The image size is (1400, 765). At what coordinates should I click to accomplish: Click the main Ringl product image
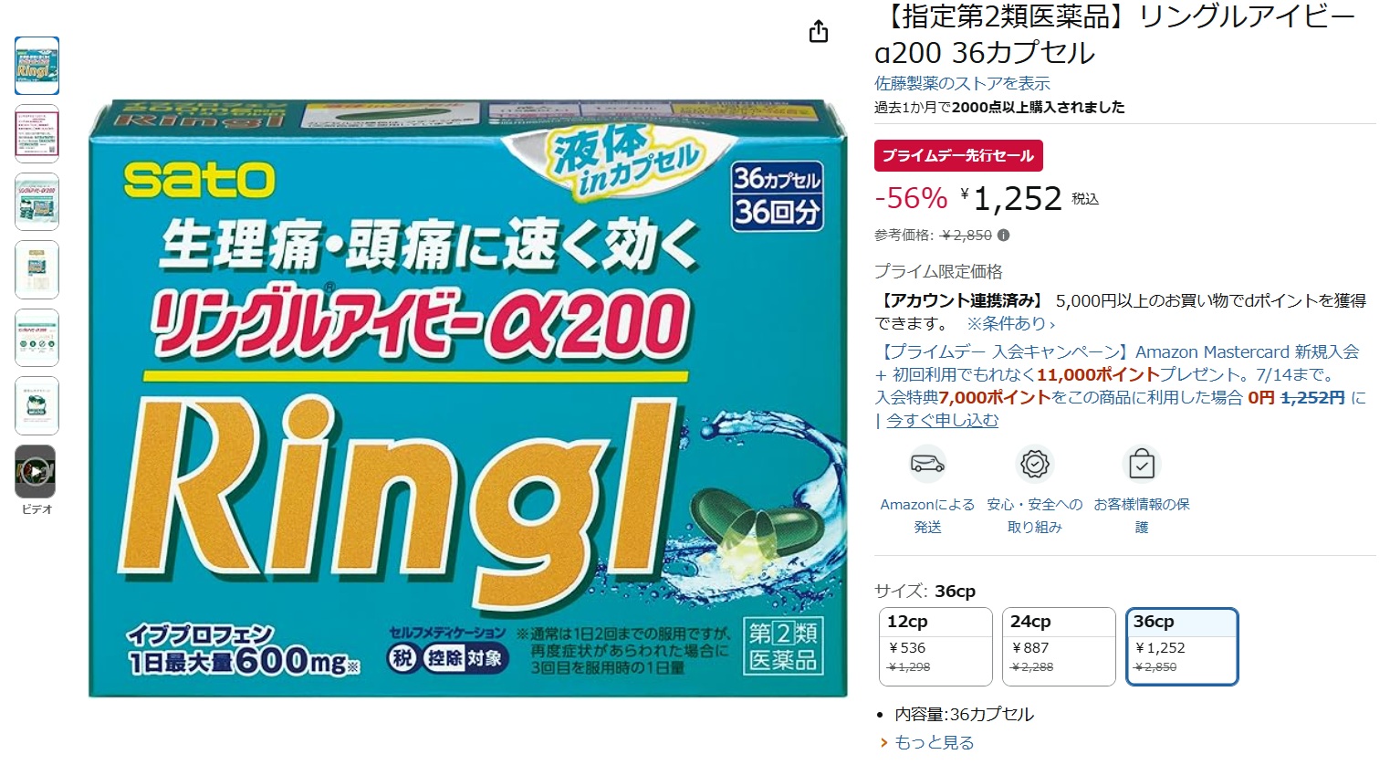[x=467, y=399]
